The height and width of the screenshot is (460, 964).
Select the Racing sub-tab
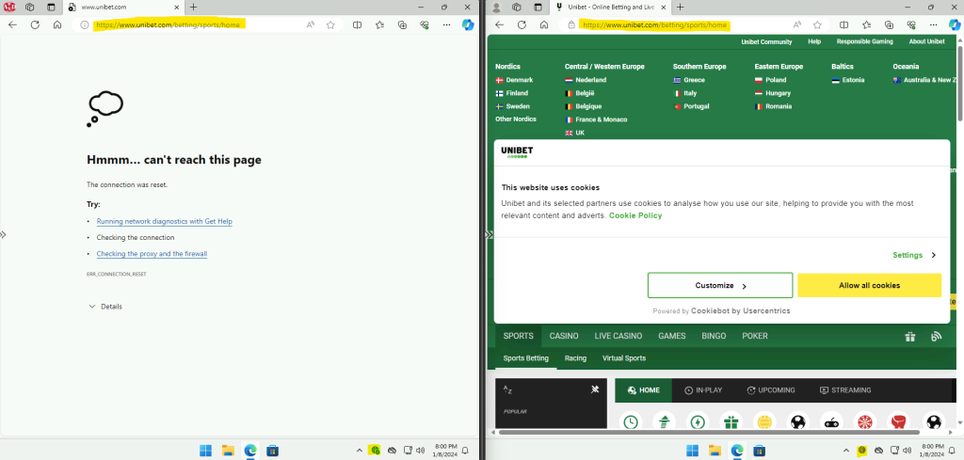[575, 358]
